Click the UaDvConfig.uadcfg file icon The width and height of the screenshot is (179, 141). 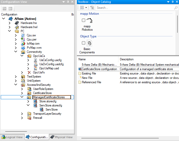coord(35,64)
